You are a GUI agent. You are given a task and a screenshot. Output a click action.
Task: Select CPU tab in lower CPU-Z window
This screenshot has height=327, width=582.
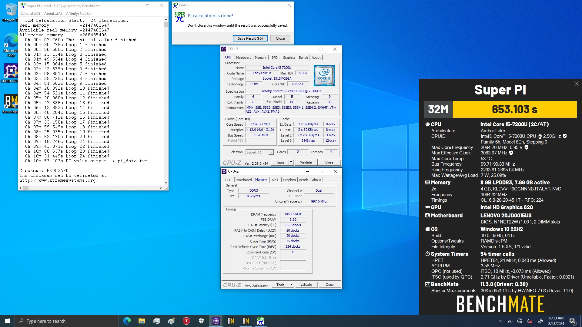[x=228, y=180]
